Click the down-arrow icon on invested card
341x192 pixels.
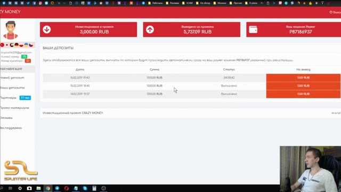47,29
